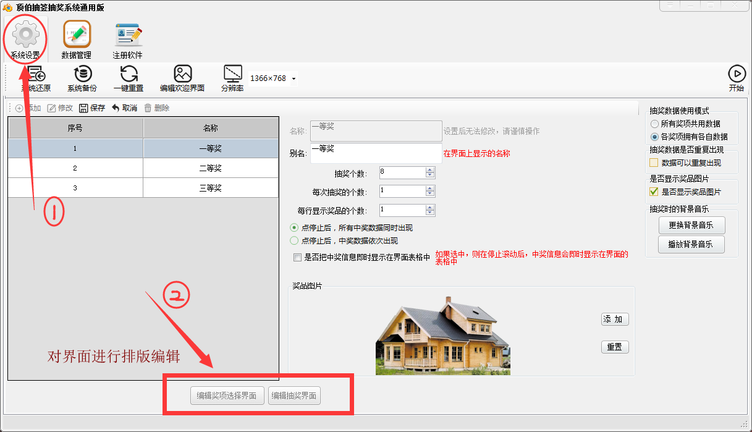This screenshot has height=432, width=752.
Task: Select 所有奖项共用数据 radio option
Action: pyautogui.click(x=654, y=124)
